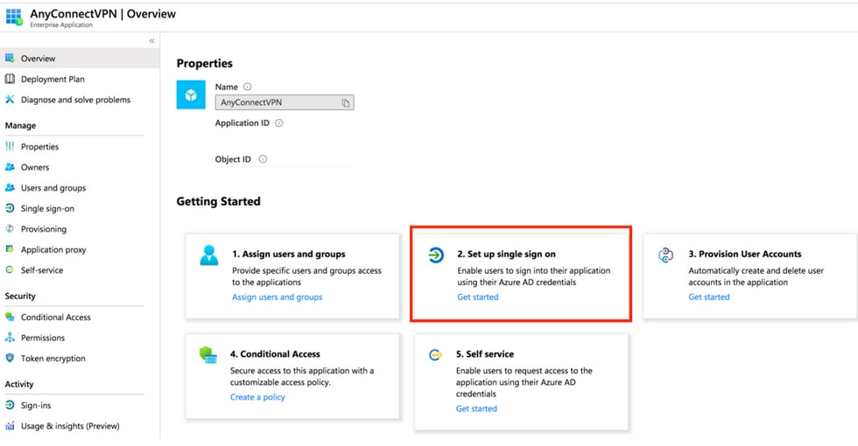Viewport: 858px width, 446px height.
Task: Click the icon on Self service card
Action: 435,355
